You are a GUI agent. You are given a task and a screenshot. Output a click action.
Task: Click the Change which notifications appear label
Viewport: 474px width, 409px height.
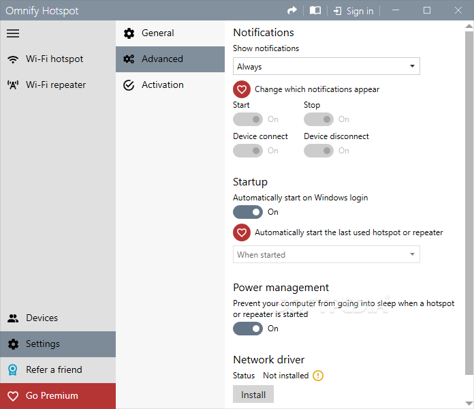click(317, 89)
